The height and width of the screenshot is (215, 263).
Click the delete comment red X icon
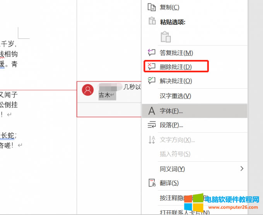pos(152,67)
